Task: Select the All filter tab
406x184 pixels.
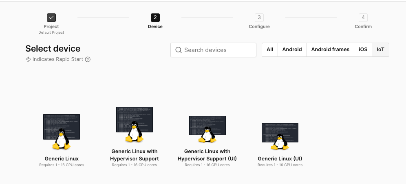Action: click(x=270, y=50)
